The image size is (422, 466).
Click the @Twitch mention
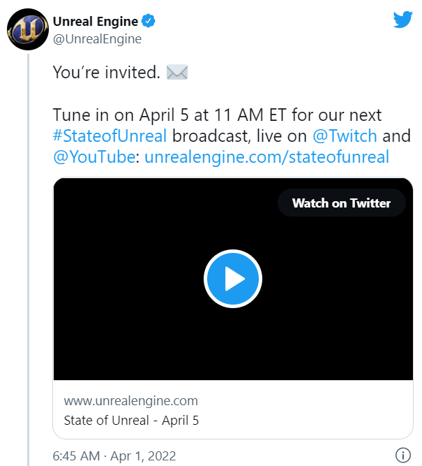coord(344,136)
